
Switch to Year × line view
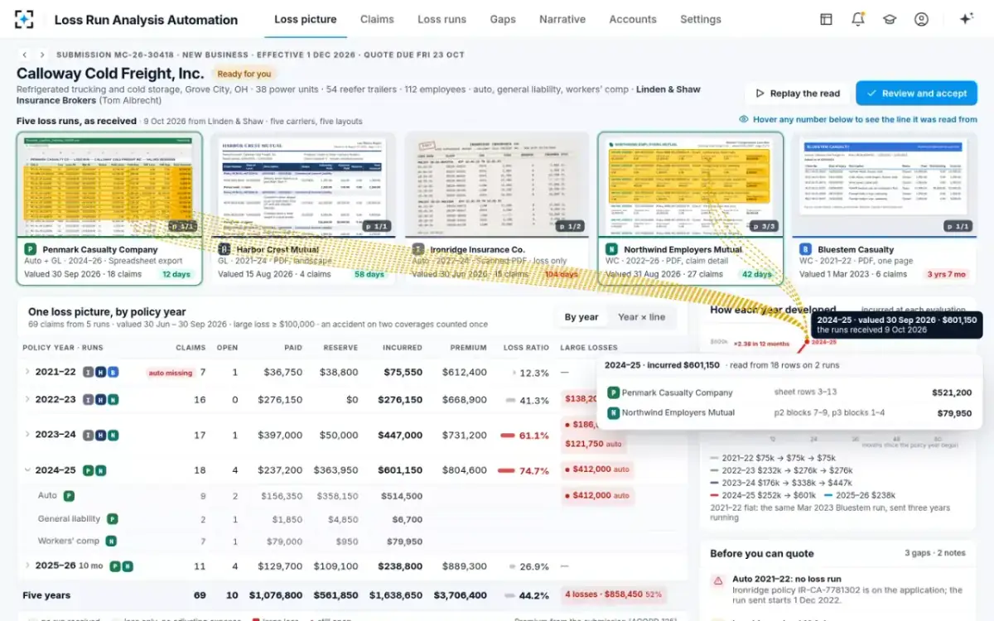click(641, 317)
